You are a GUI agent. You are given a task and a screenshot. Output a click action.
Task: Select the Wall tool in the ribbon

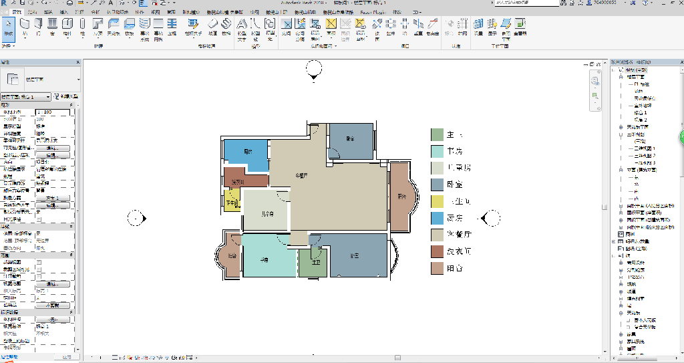pos(25,26)
